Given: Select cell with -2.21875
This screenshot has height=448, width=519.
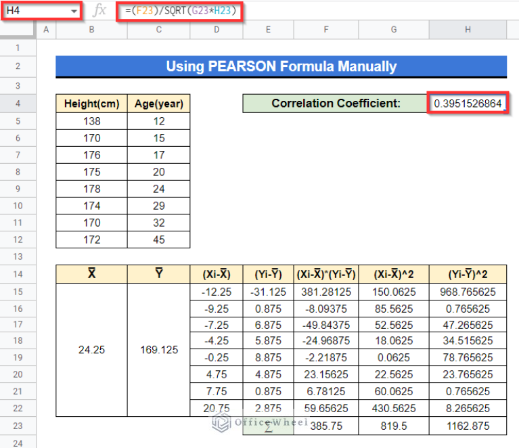Looking at the screenshot, I should pos(326,357).
